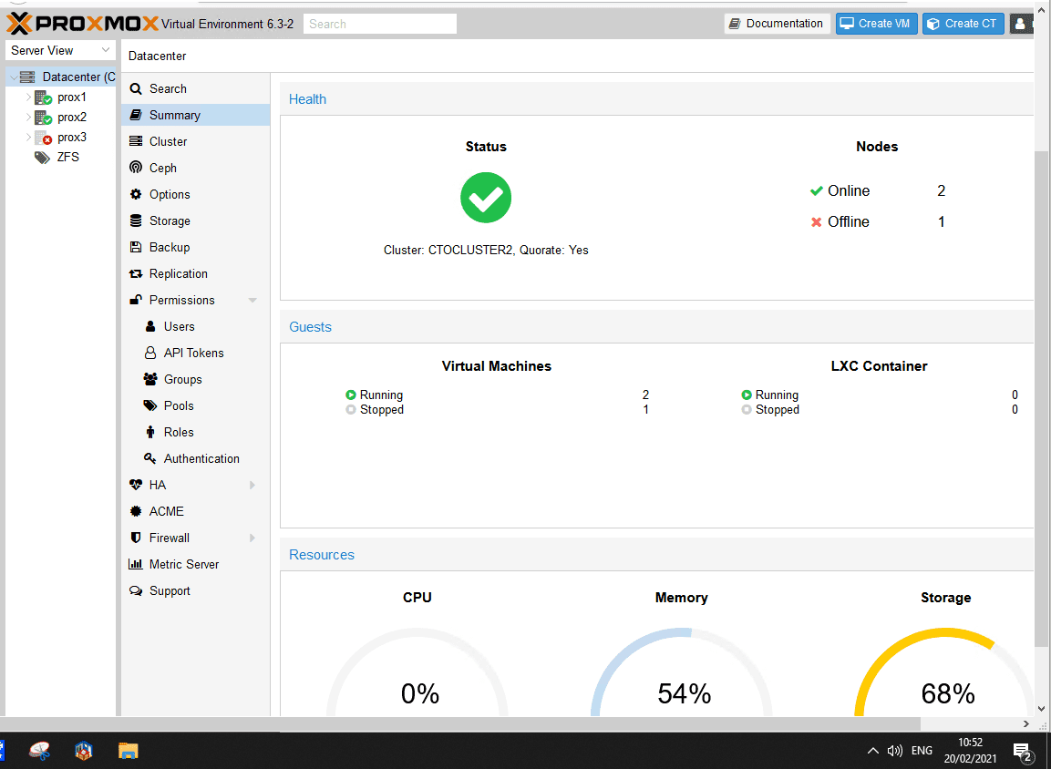Click the Datacenter server icon in the tree

27,77
